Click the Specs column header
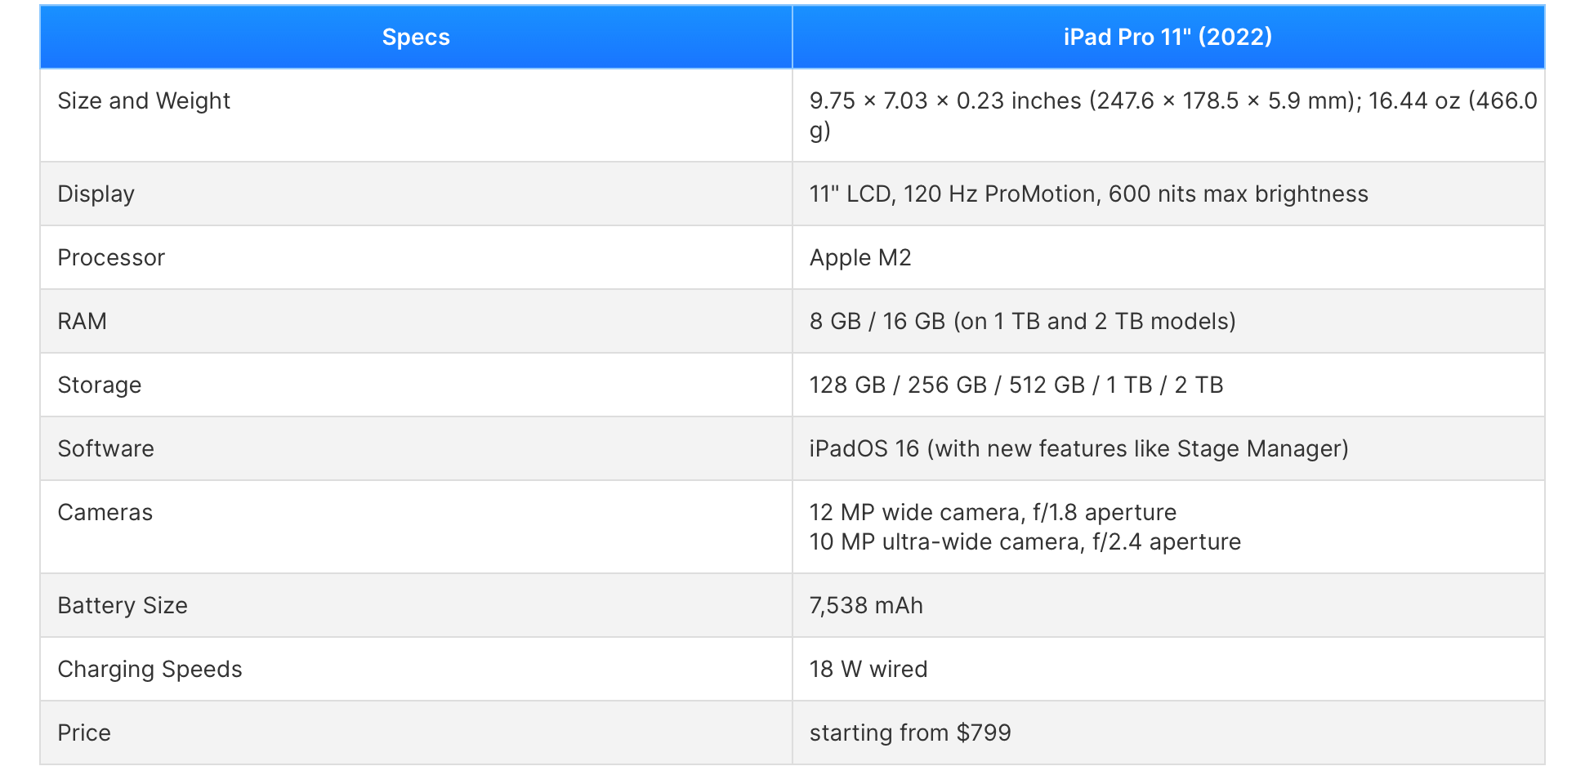Screen dimensions: 1585x766 pyautogui.click(x=416, y=38)
